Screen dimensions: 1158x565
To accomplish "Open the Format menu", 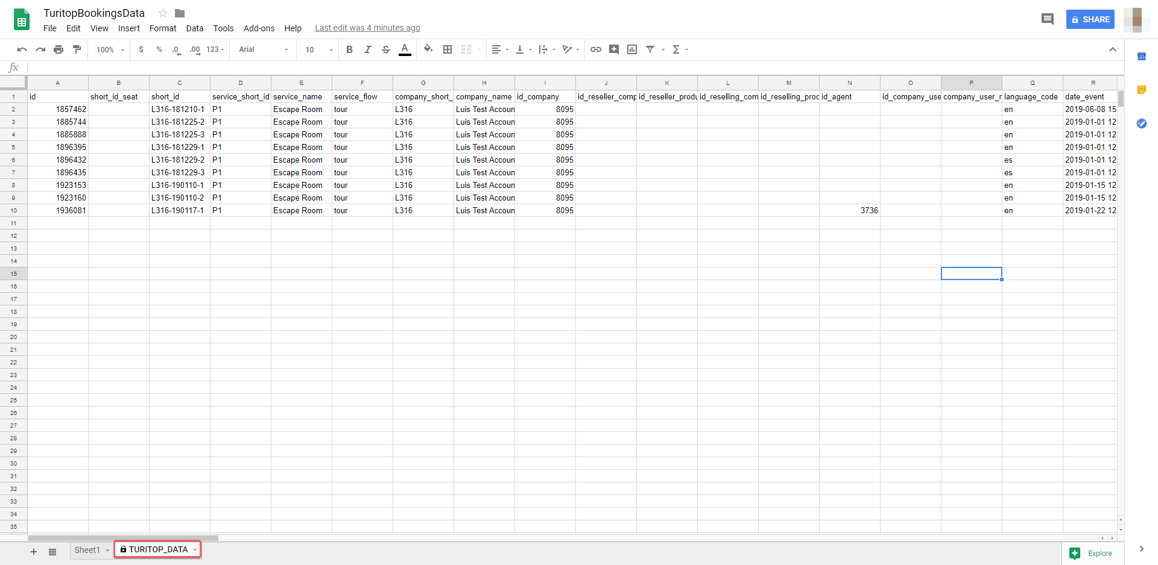I will [x=163, y=28].
